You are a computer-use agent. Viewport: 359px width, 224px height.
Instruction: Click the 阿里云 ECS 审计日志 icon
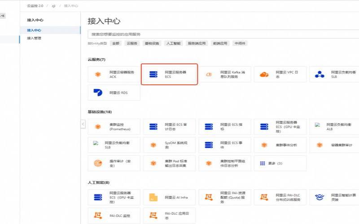pos(153,127)
